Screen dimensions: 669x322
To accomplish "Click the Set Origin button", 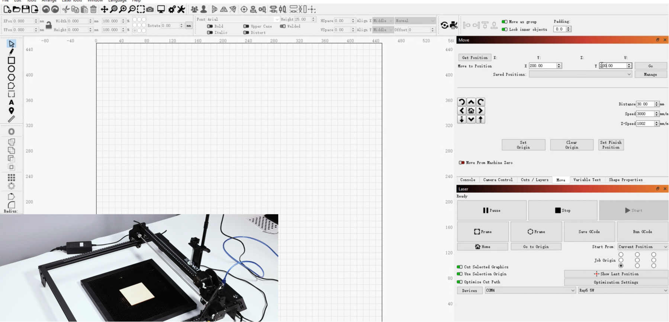I will click(523, 145).
